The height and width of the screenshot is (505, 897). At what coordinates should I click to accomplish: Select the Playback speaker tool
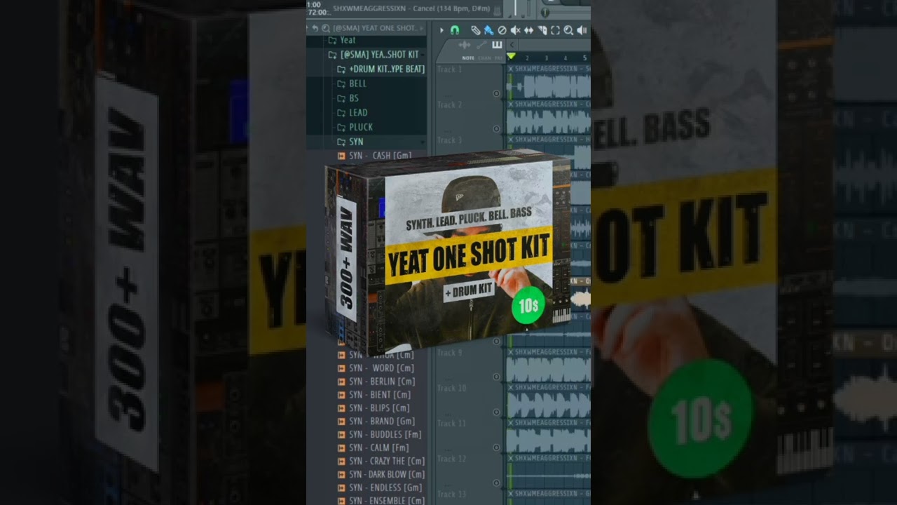[582, 30]
